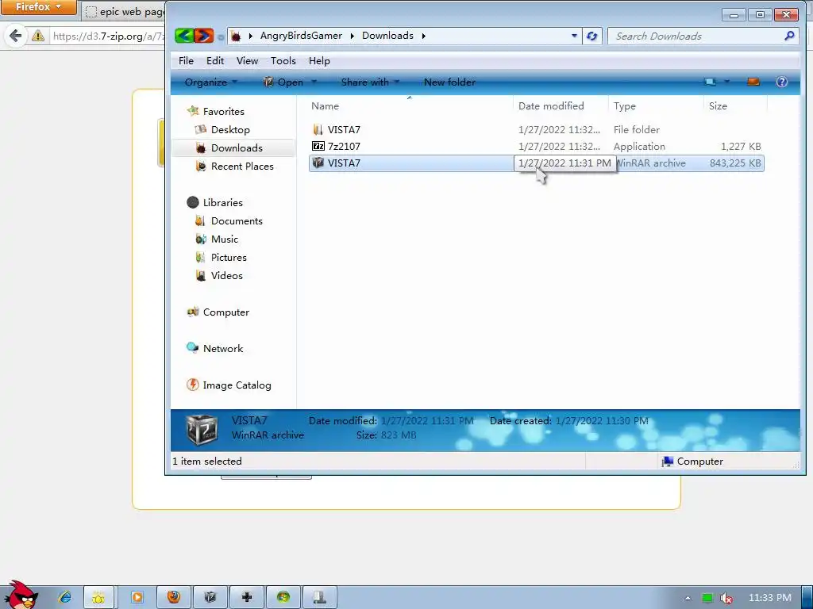Expand the address bar history dropdown
813x609 pixels.
click(574, 36)
